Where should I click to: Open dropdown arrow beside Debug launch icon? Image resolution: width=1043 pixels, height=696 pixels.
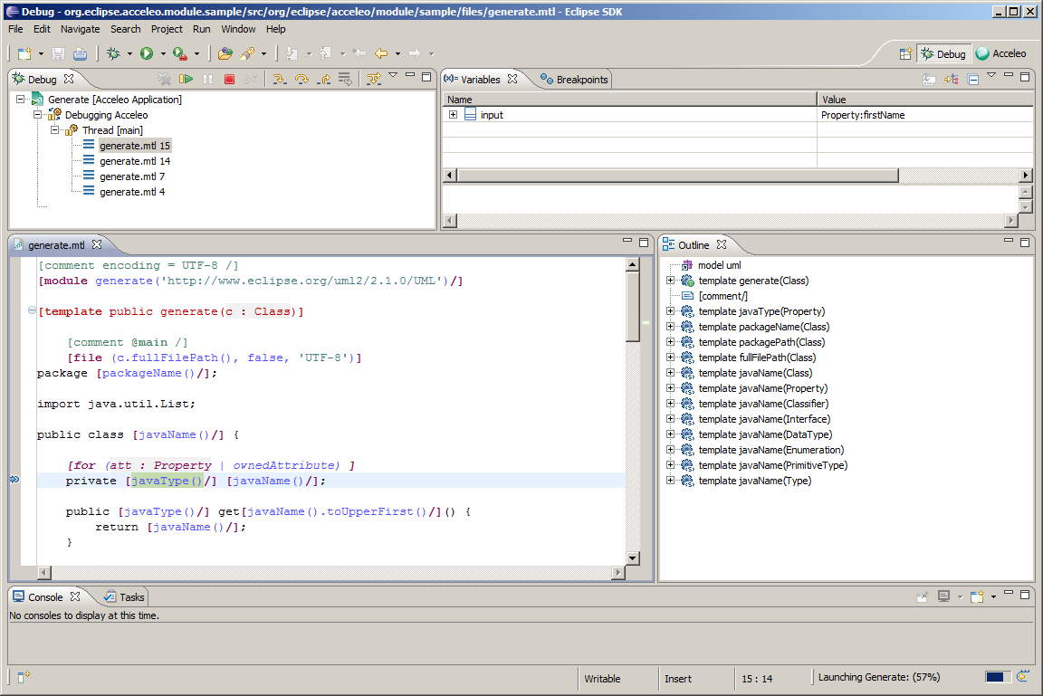[x=129, y=53]
